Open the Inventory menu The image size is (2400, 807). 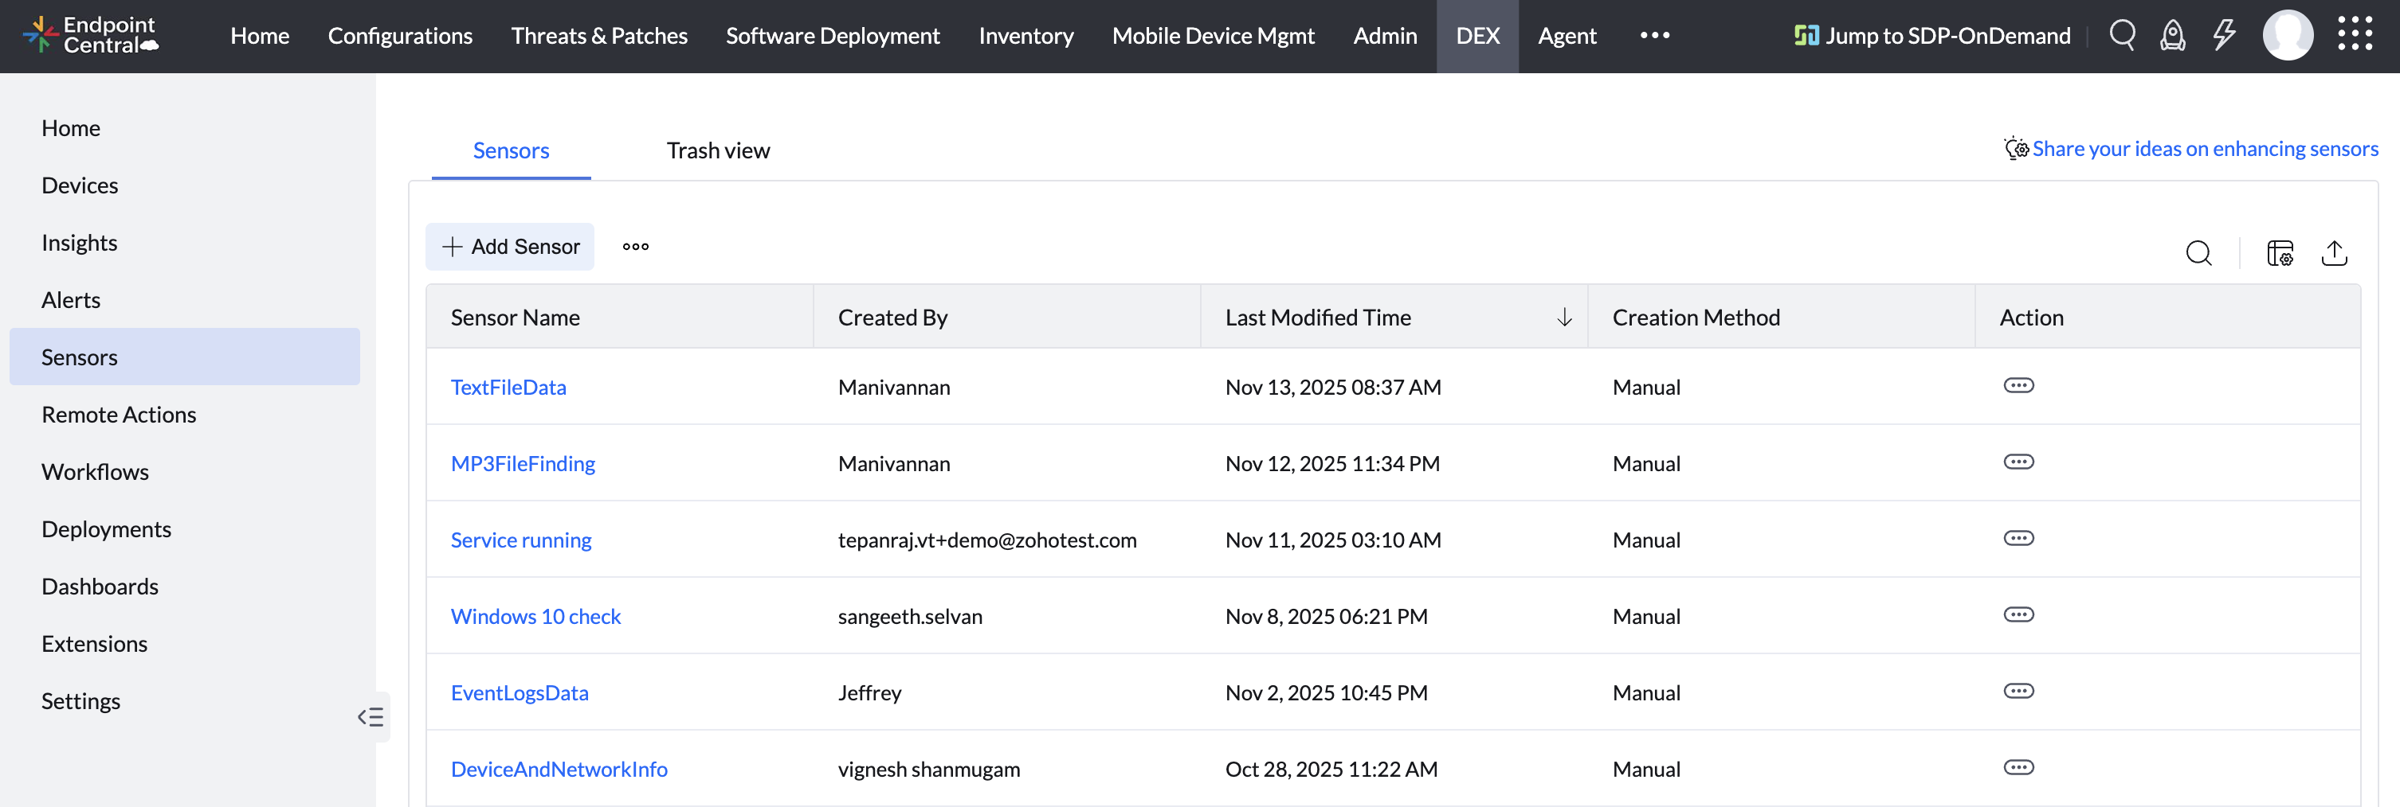[1025, 35]
